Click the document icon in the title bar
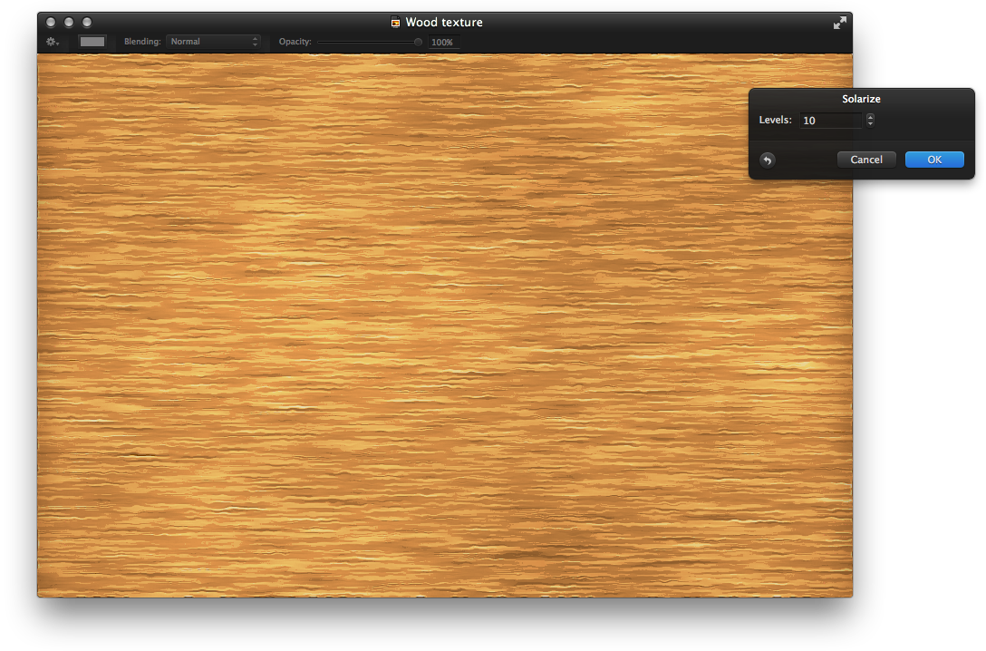Image resolution: width=986 pixels, height=651 pixels. 396,22
